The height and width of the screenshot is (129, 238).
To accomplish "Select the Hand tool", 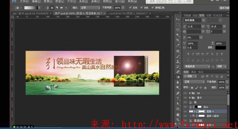I will [178, 114].
